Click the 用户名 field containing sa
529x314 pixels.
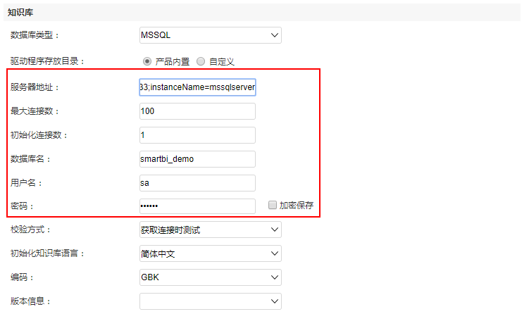[197, 183]
